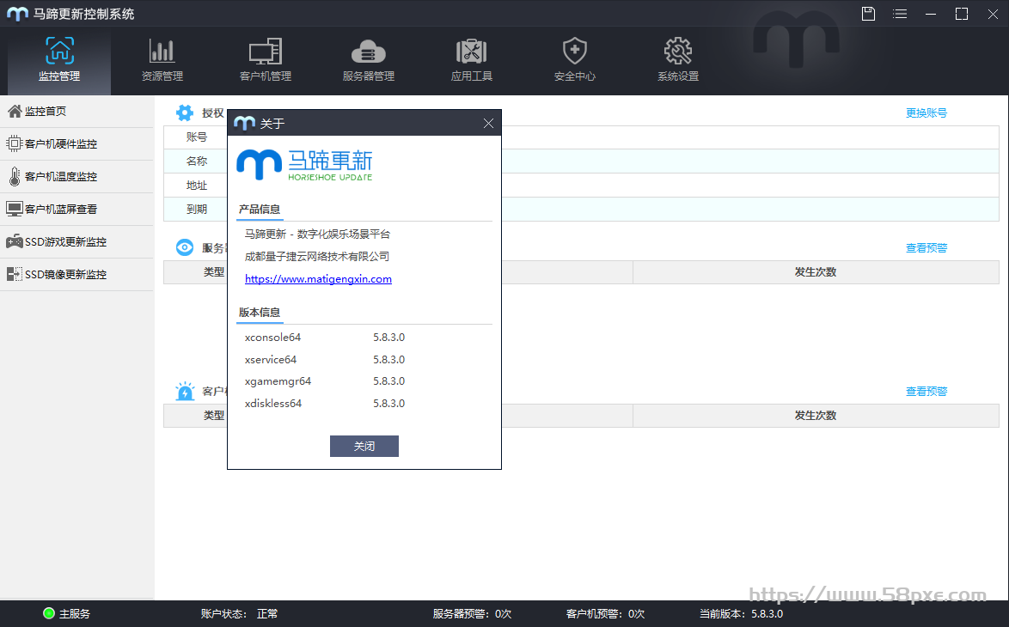This screenshot has width=1009, height=627.
Task: Select 客户机硬件监控 in the sidebar
Action: 76,144
